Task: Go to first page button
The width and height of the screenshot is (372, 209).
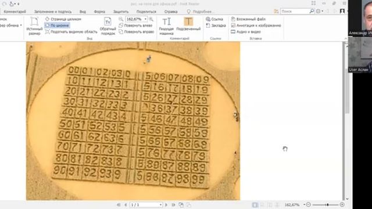Action: click(x=119, y=205)
